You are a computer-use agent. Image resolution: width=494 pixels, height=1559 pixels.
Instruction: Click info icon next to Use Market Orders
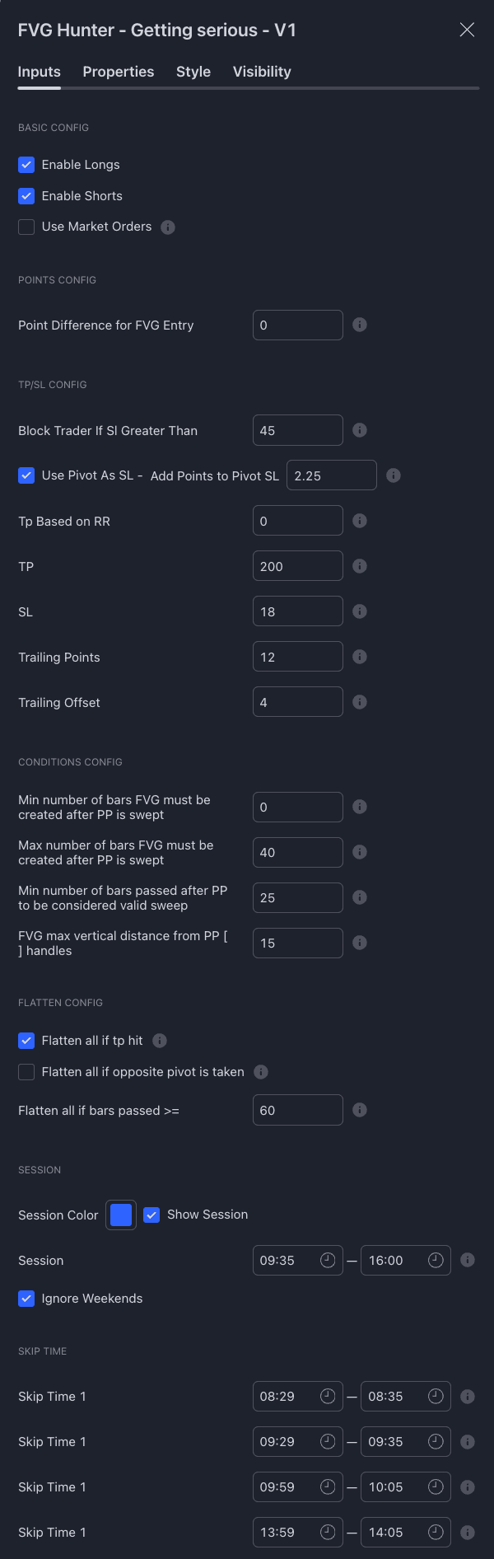coord(168,227)
